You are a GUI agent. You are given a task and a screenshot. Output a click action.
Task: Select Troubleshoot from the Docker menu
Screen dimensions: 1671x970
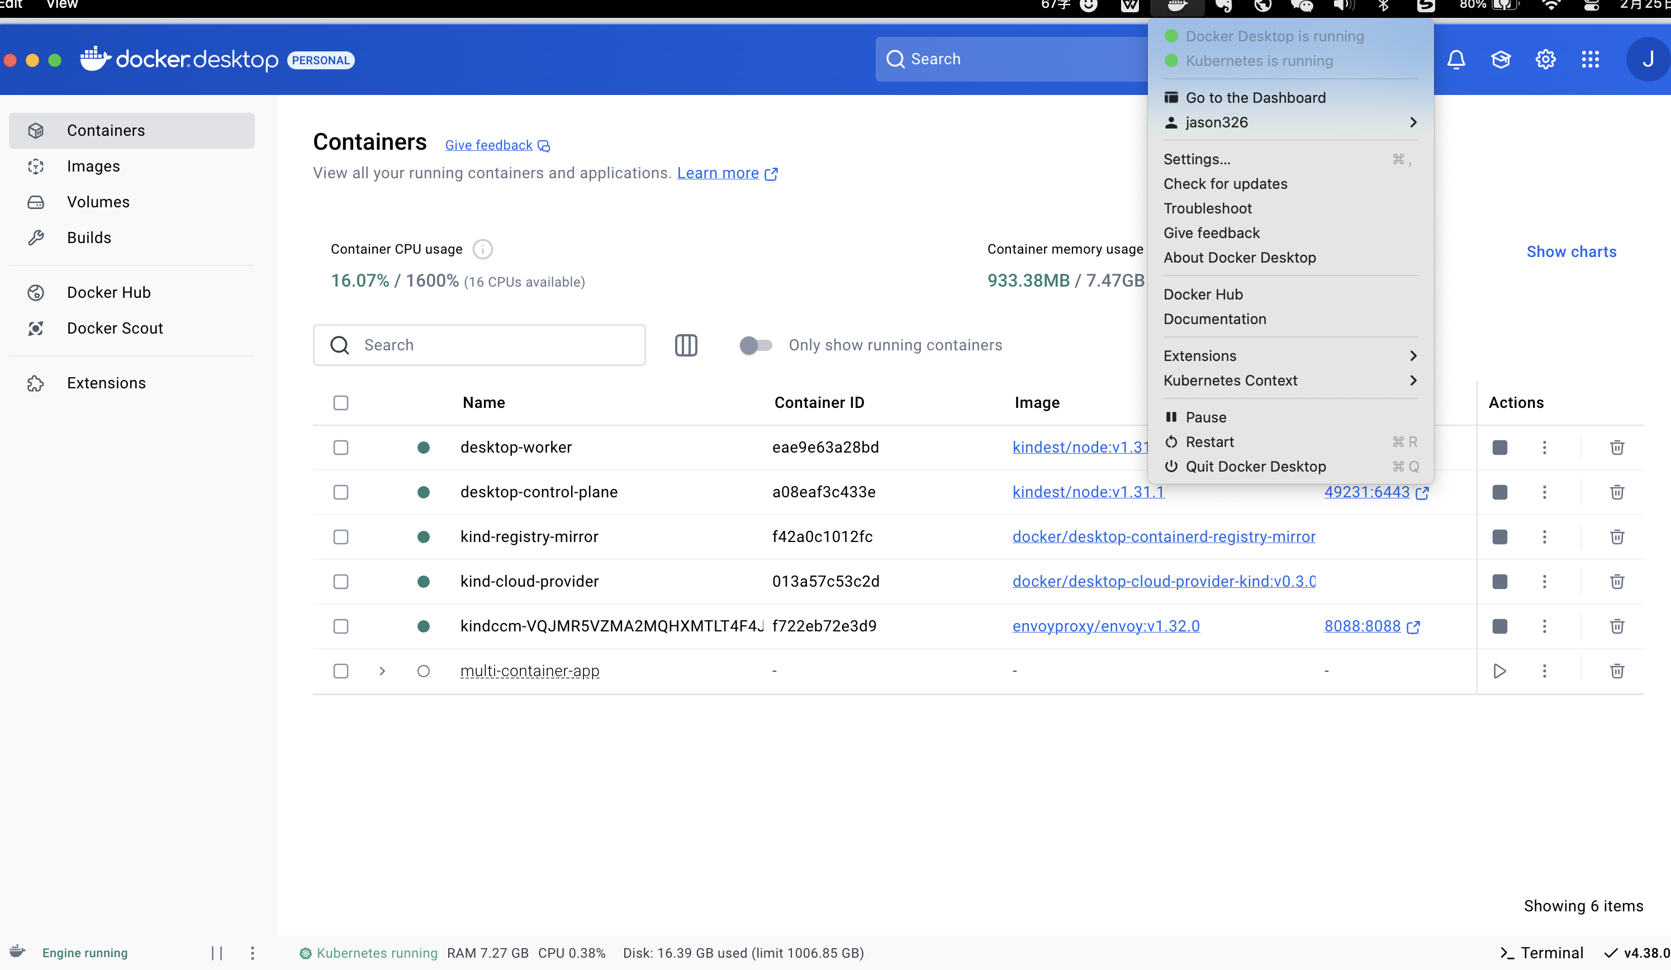(x=1208, y=208)
